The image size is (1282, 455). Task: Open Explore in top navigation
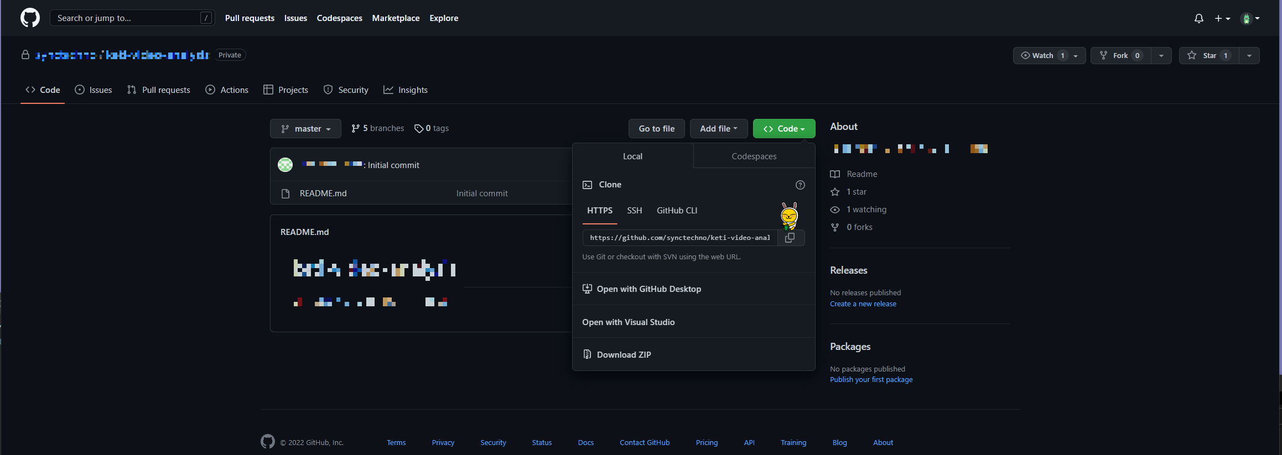444,18
